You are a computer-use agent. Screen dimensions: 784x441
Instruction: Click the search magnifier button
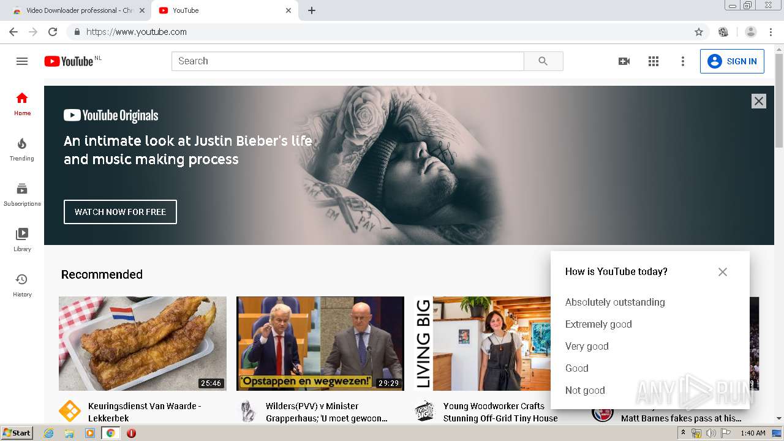(x=543, y=61)
